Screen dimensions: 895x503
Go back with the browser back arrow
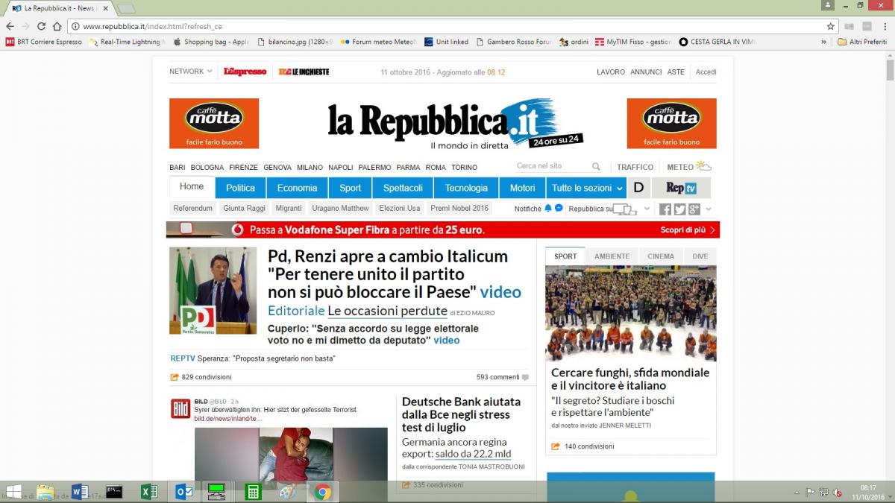point(10,26)
